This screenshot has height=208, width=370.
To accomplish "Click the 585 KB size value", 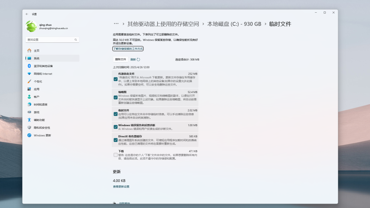I will (193, 136).
